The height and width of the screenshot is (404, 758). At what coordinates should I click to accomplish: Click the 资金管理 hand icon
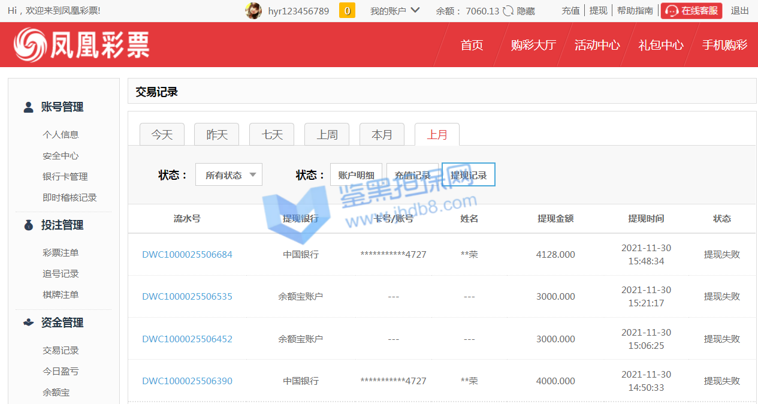(x=28, y=322)
